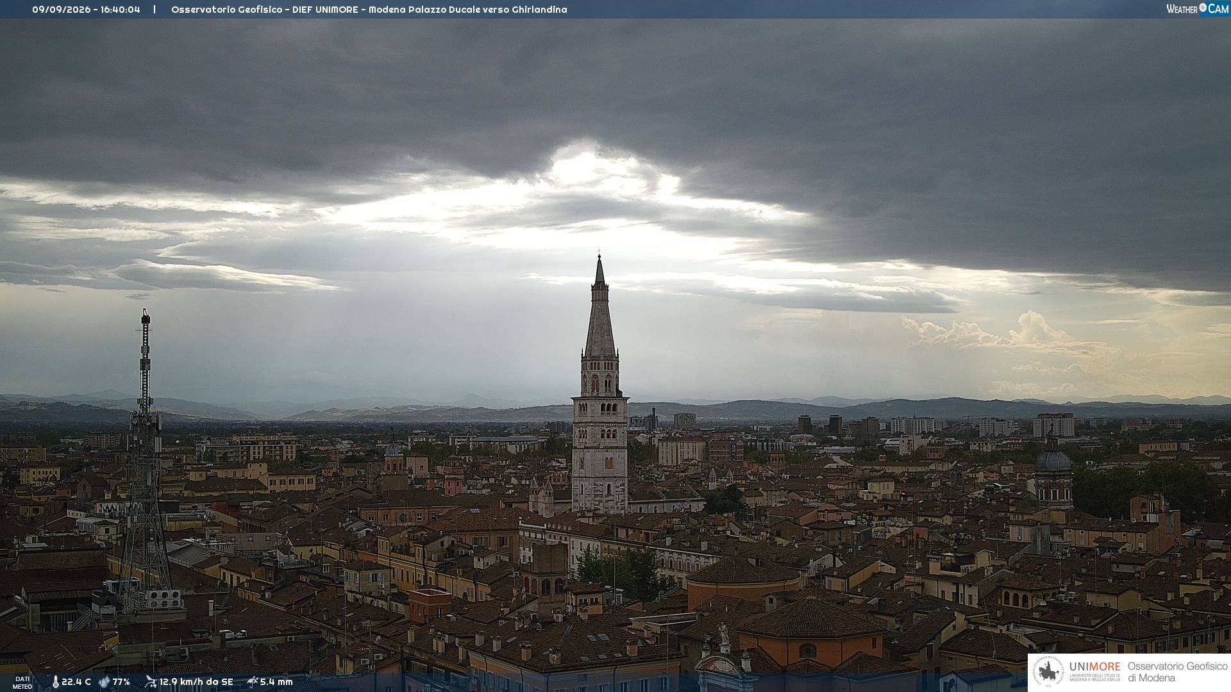The image size is (1231, 692).
Task: Click the wind anemometer icon
Action: click(151, 682)
